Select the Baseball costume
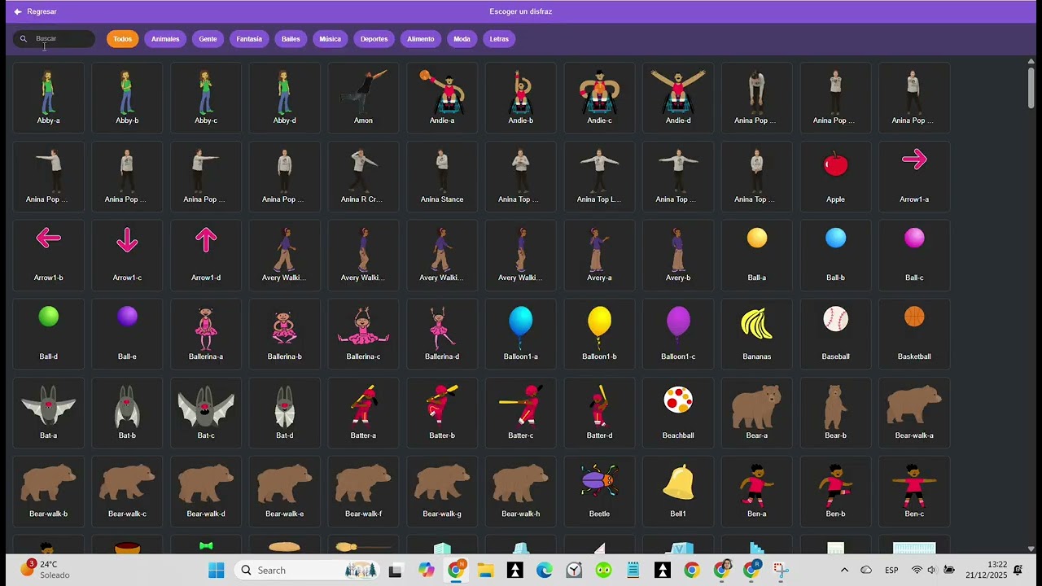The width and height of the screenshot is (1042, 586). [835, 334]
